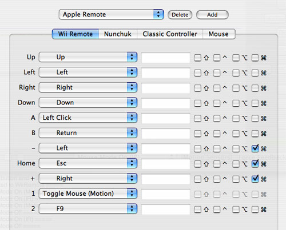The height and width of the screenshot is (230, 286).
Task: Open the Left row mapping dropdown
Action: pyautogui.click(x=88, y=72)
